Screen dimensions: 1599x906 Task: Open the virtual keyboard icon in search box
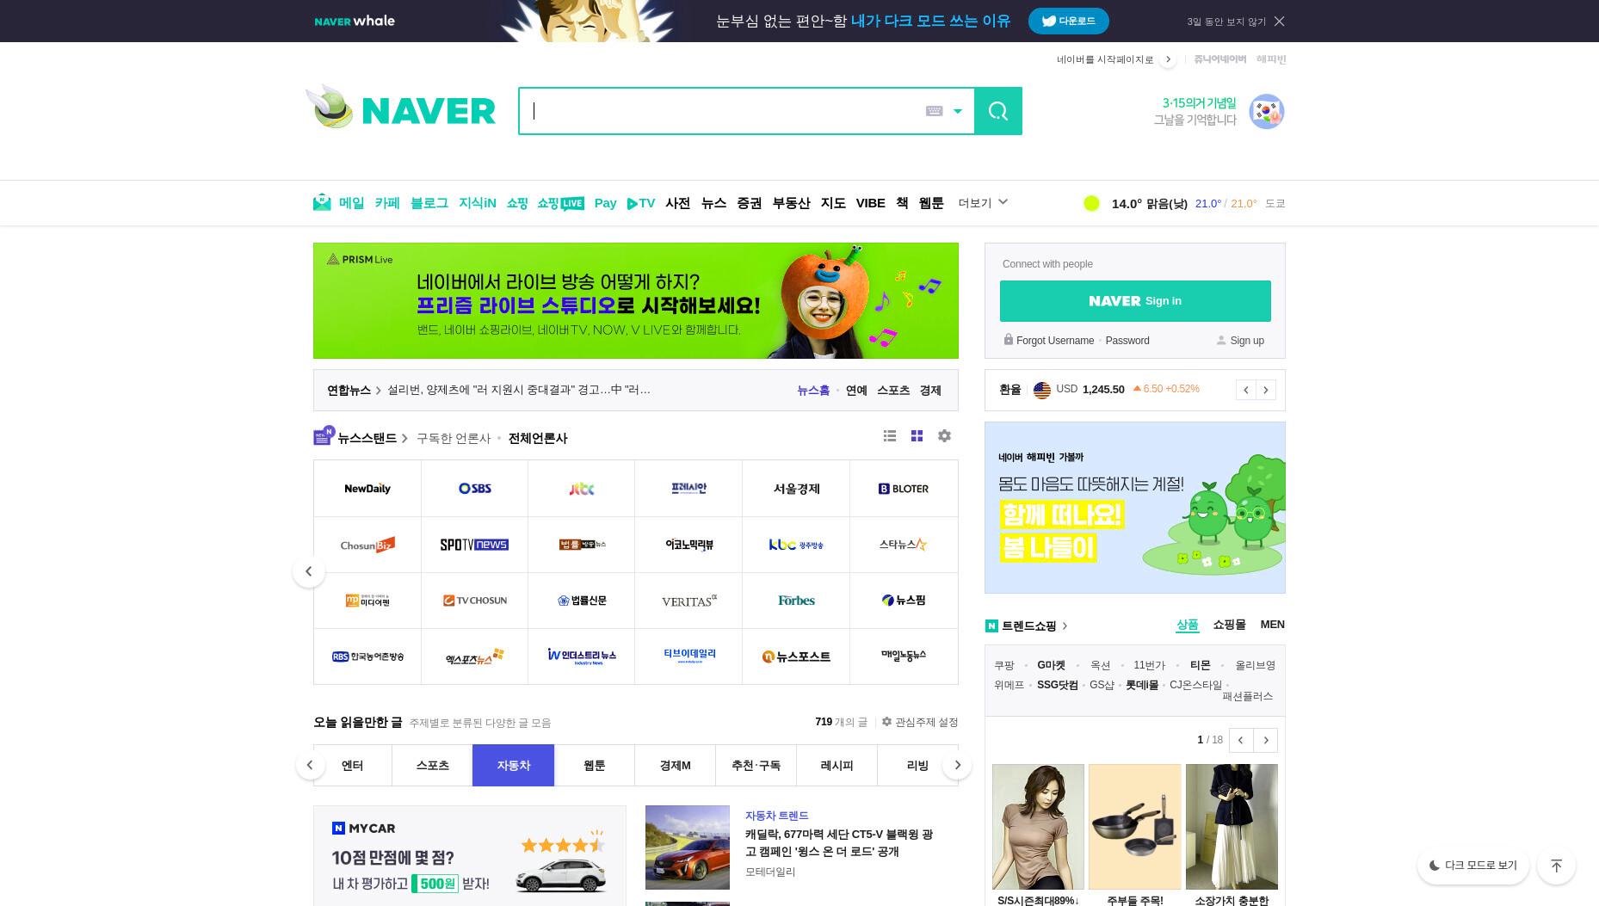[934, 111]
